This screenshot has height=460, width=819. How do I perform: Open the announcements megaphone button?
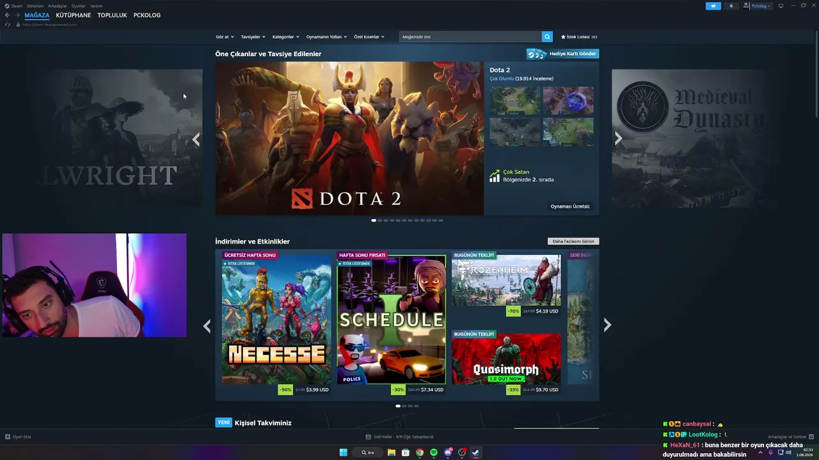pyautogui.click(x=713, y=6)
